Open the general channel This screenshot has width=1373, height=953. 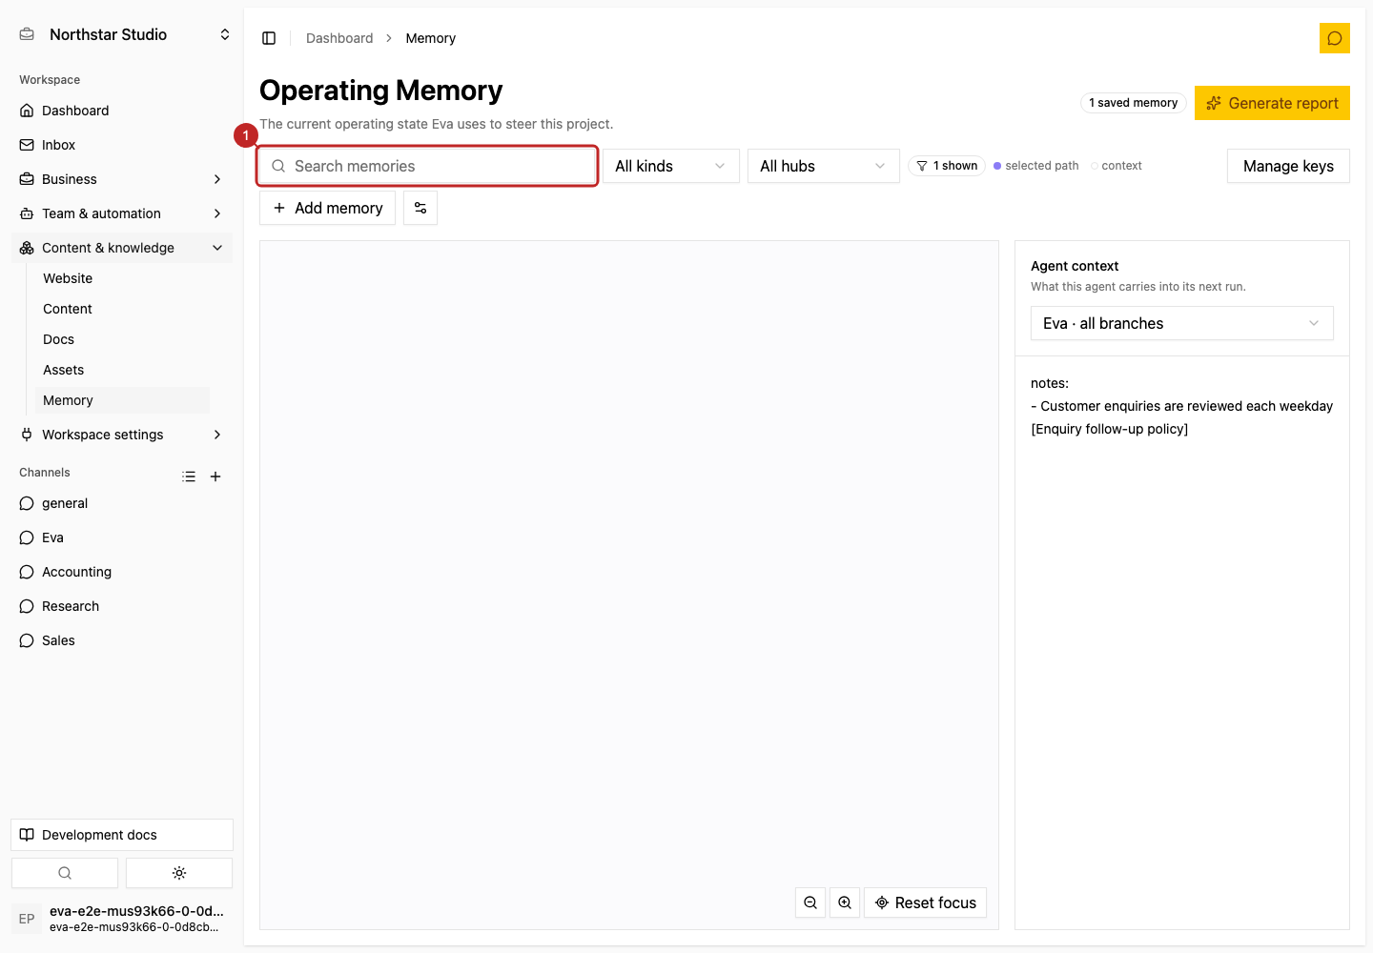pyautogui.click(x=122, y=503)
